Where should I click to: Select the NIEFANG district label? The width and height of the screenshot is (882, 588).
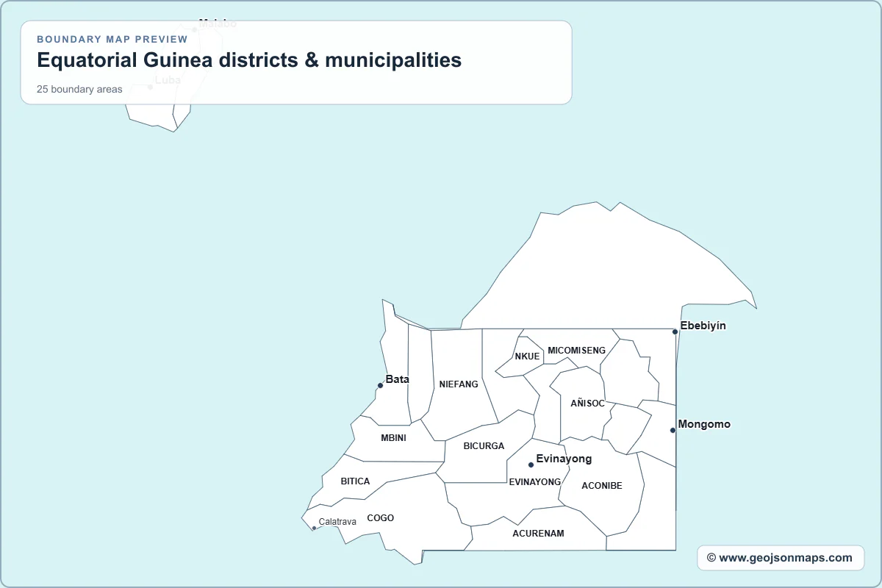click(x=459, y=384)
